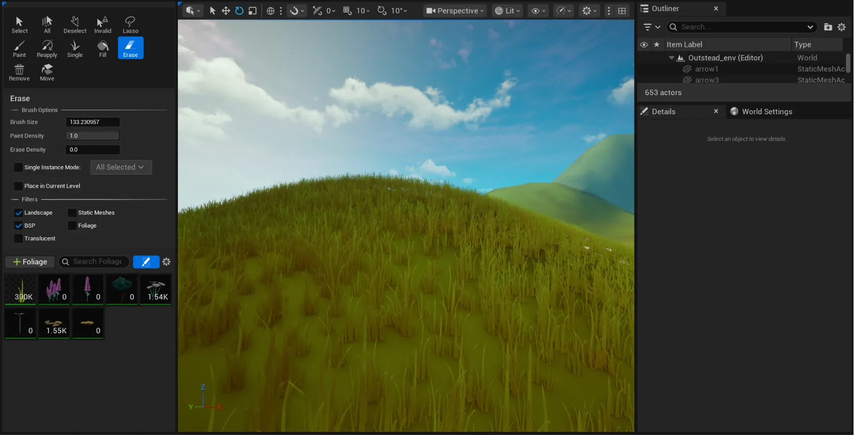Screen dimensions: 854x435
Task: Pick the Lasso selection tool
Action: [x=130, y=25]
